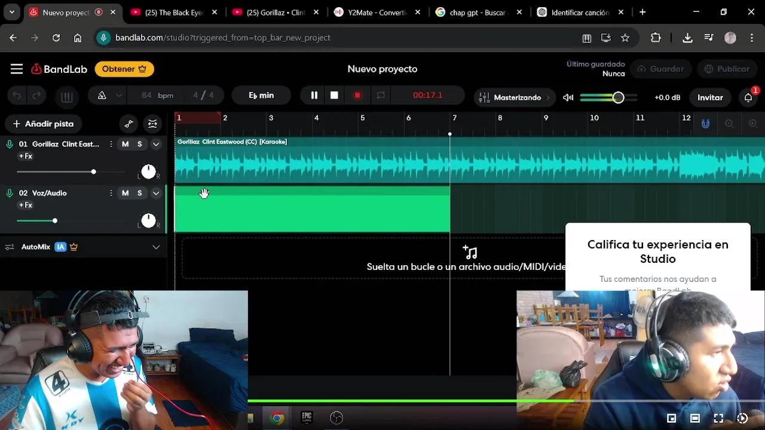Expand the Voz/Audio track chevron
765x430 pixels.
[x=156, y=193]
